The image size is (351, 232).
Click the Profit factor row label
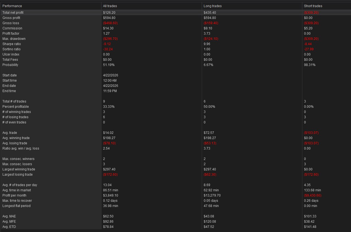coord(11,34)
